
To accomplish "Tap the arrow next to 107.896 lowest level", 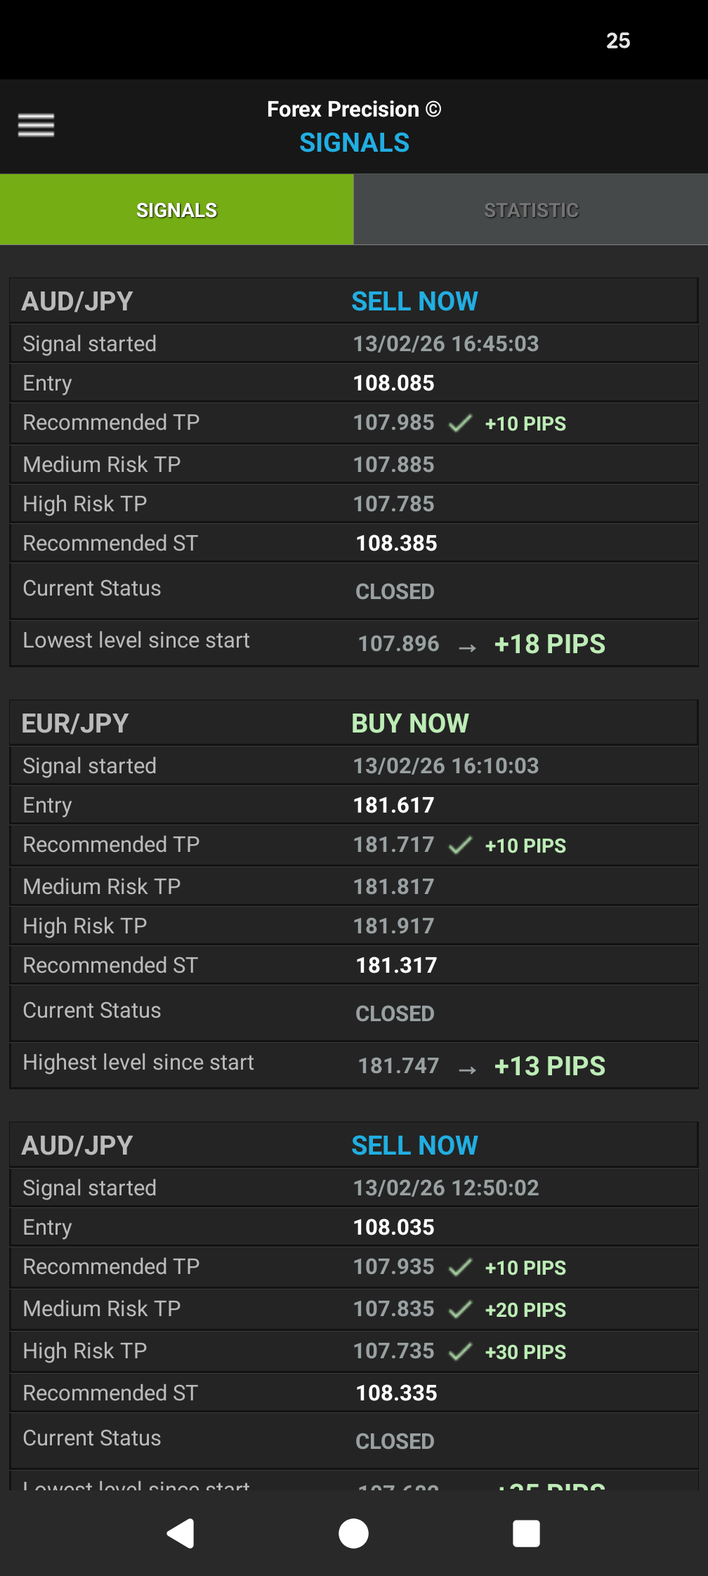I will tap(467, 648).
